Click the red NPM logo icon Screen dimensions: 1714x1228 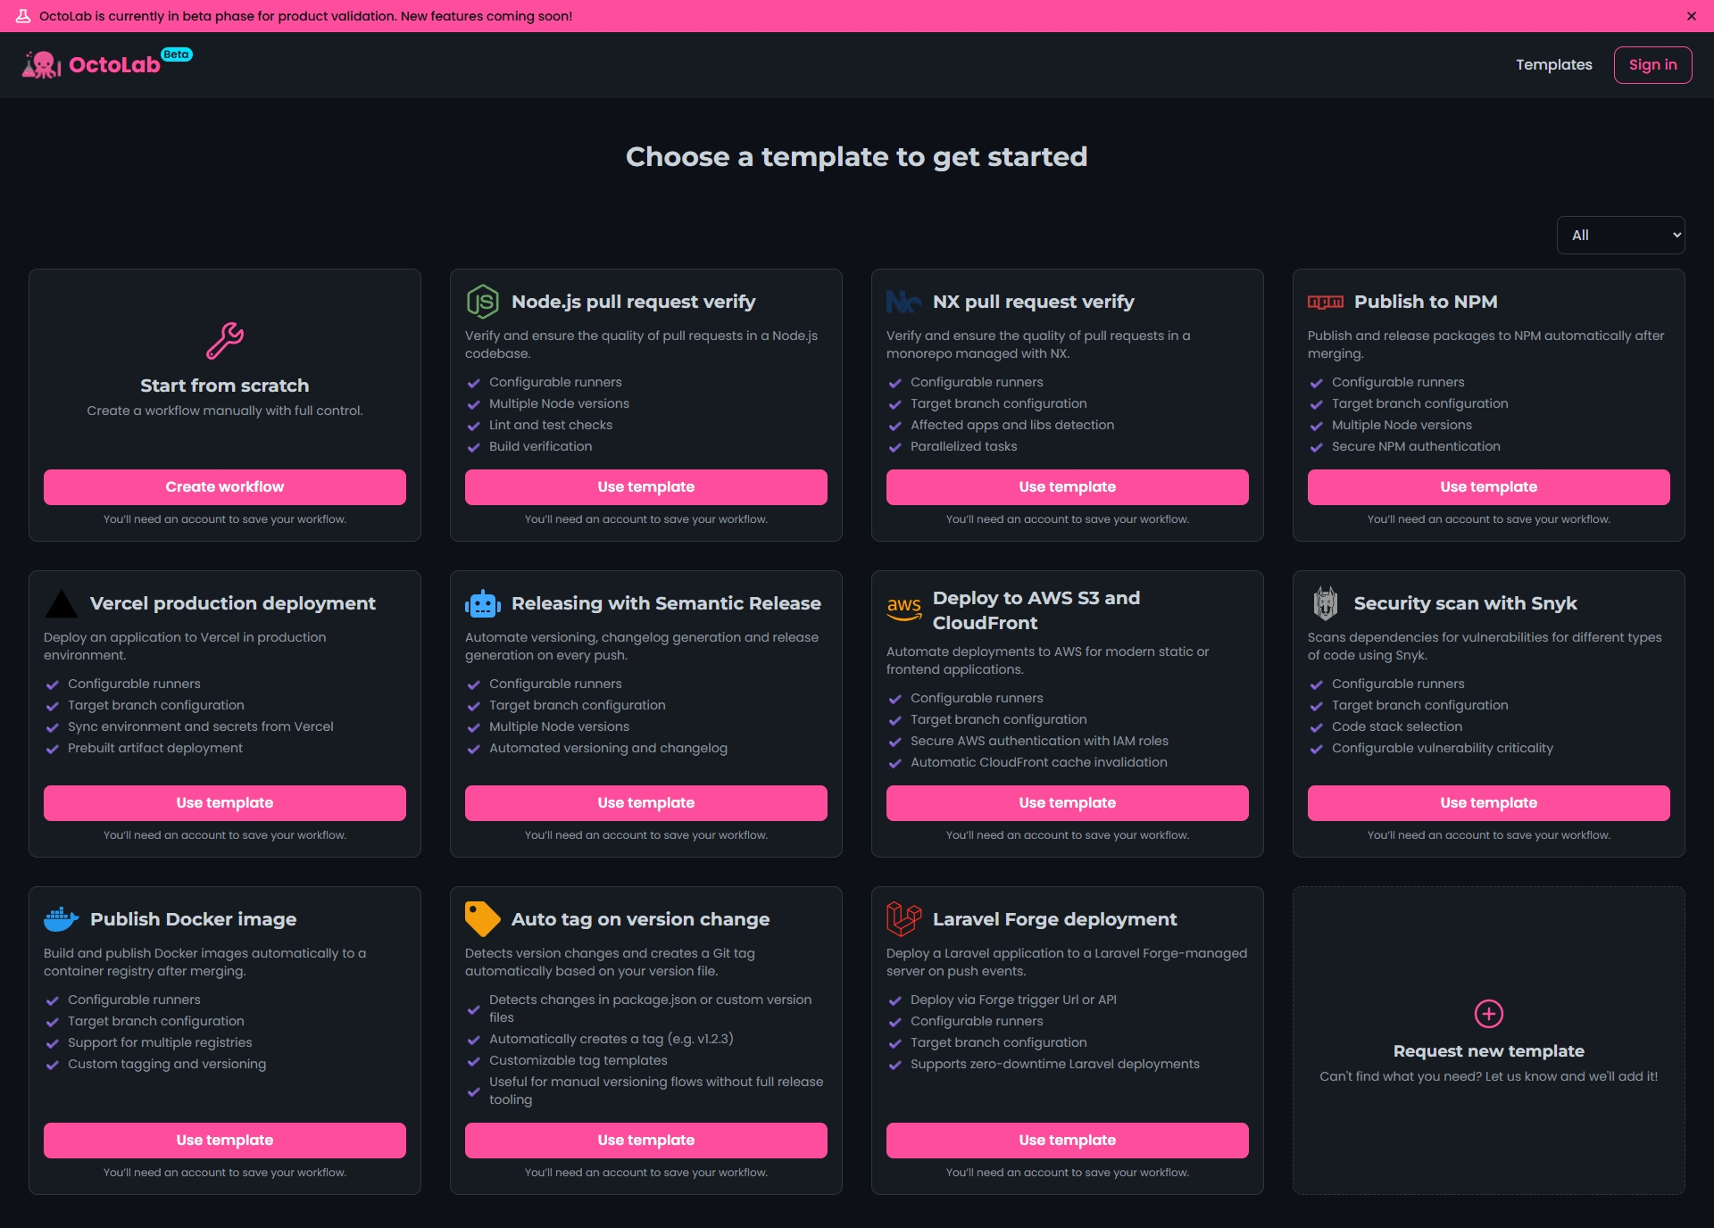point(1326,302)
